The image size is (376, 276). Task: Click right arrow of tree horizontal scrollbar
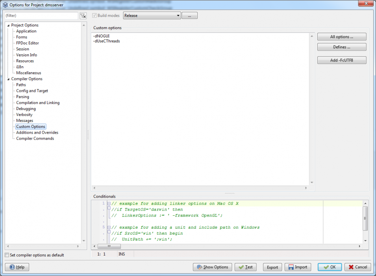[x=78, y=246]
